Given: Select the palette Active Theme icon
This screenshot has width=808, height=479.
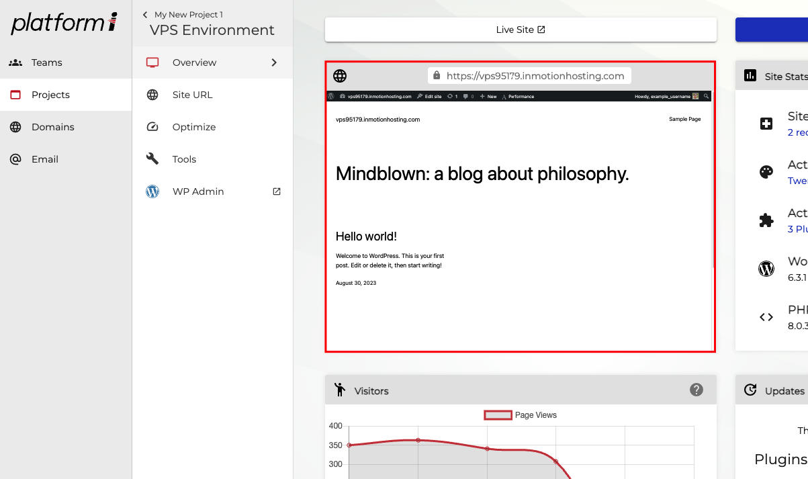Looking at the screenshot, I should [x=766, y=171].
